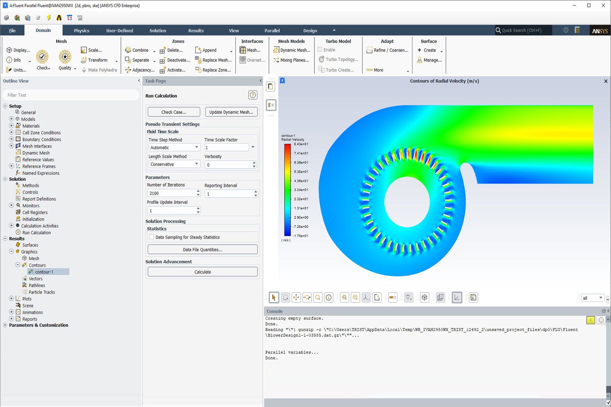Expand the Models tree node
This screenshot has width=611, height=407.
pos(11,119)
